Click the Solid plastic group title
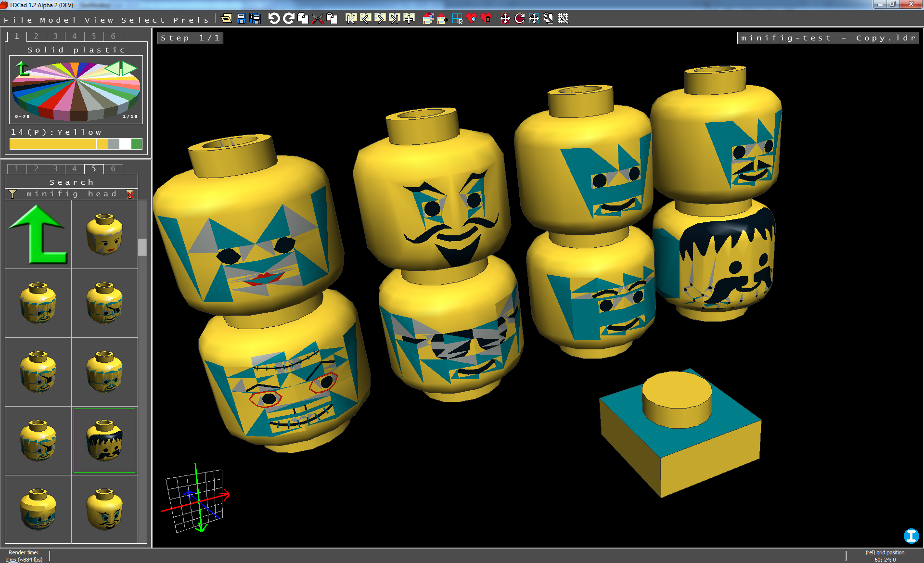Viewport: 924px width, 563px height. point(76,50)
